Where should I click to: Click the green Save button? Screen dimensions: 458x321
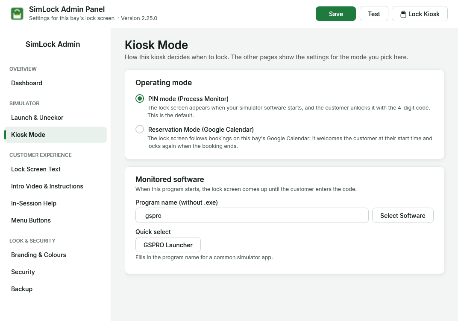[336, 14]
